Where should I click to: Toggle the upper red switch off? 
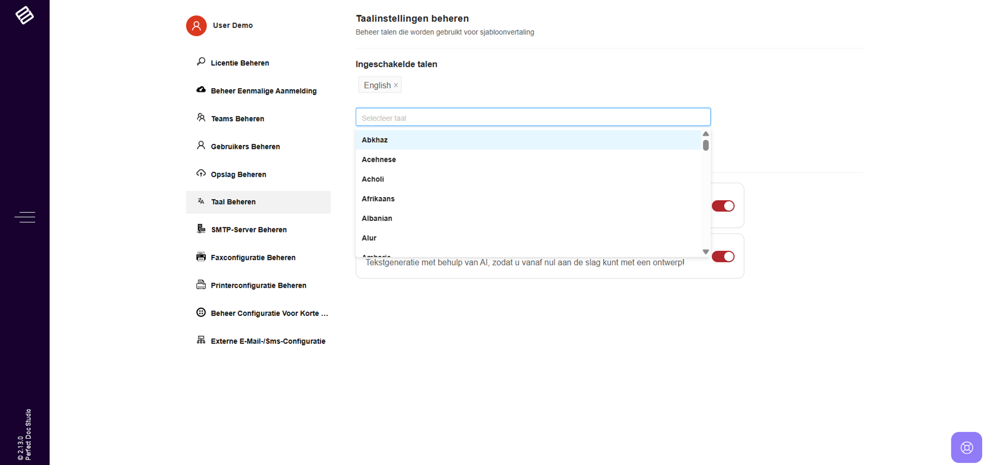[x=723, y=206]
